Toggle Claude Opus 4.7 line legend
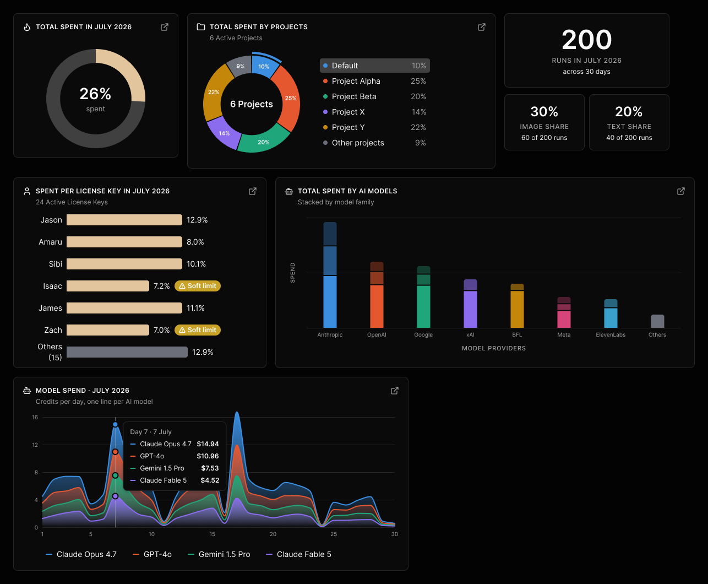Screen dimensions: 708x584 point(81,554)
